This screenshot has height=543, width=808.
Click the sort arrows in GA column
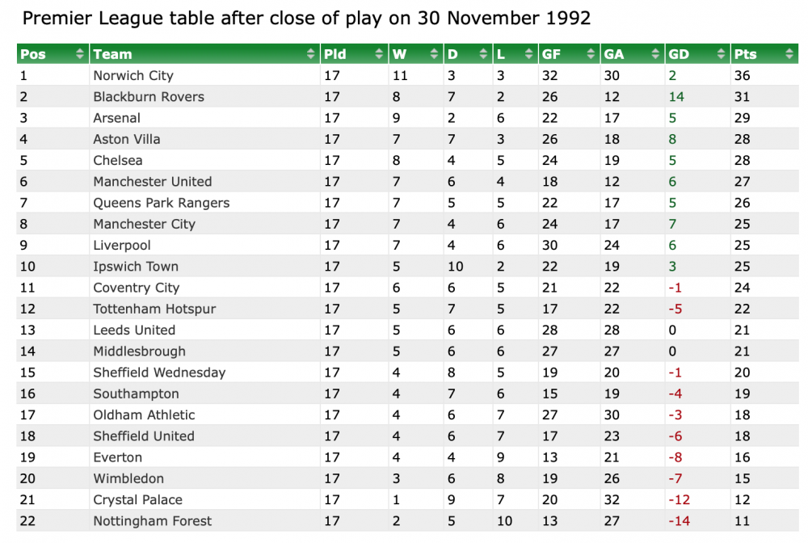point(655,54)
